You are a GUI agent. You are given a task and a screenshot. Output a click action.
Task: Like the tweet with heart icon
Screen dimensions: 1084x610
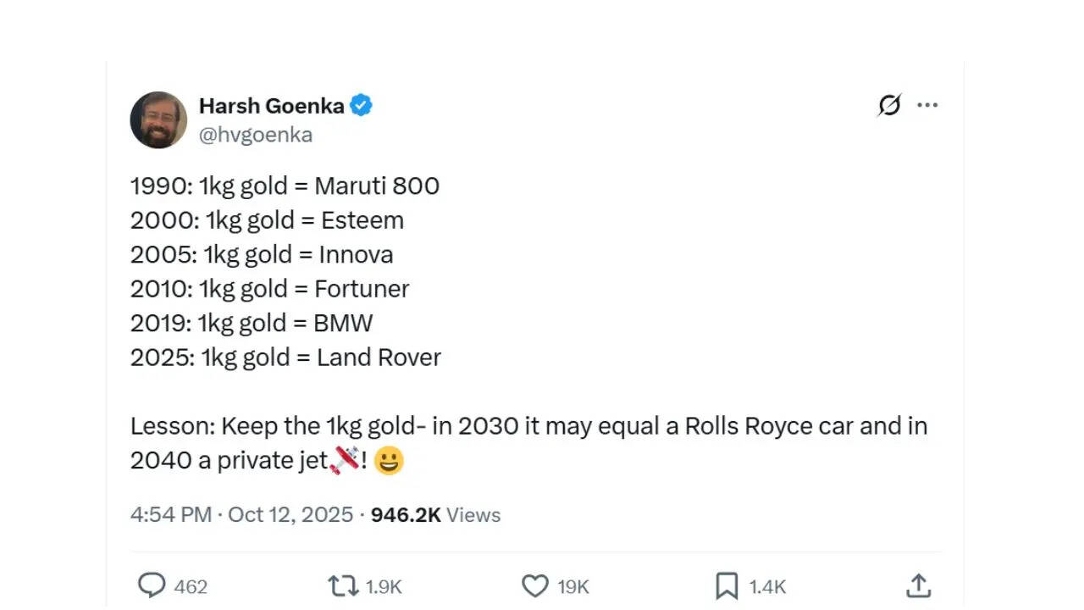click(x=535, y=585)
